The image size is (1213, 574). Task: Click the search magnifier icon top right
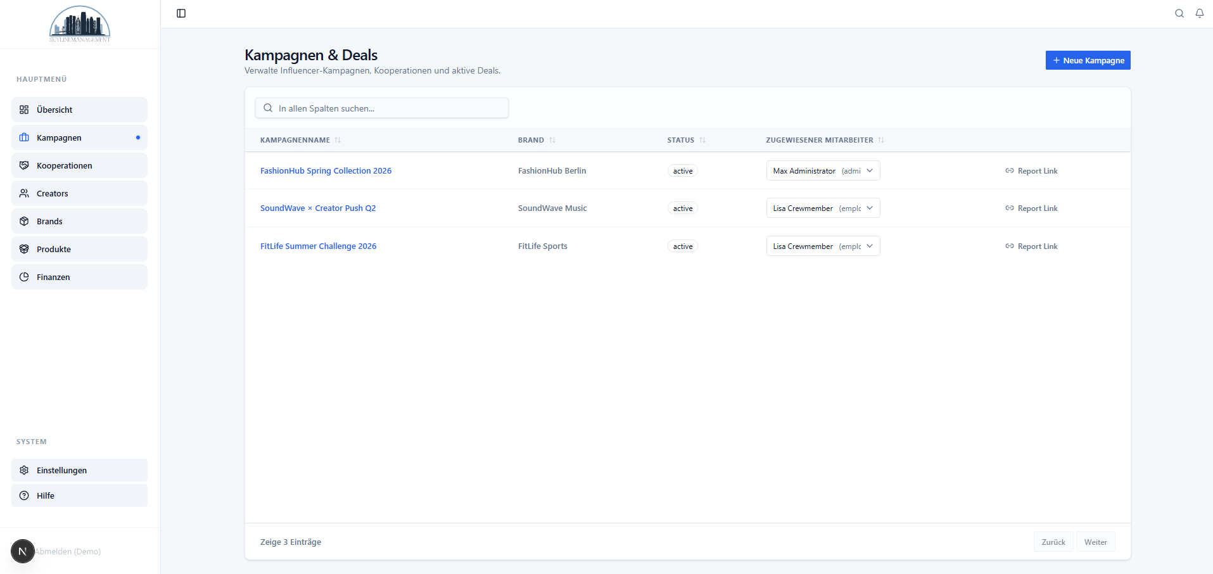tap(1179, 13)
